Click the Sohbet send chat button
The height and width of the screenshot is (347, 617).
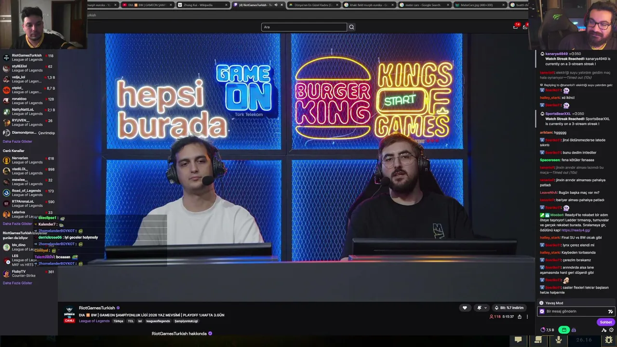(x=606, y=322)
